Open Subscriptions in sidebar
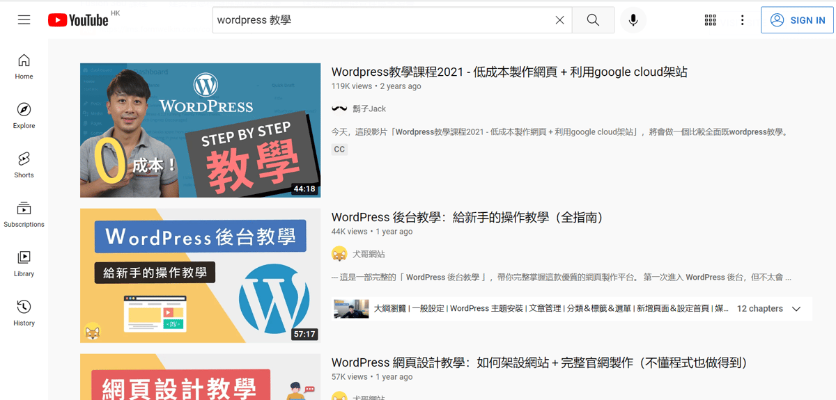 click(x=24, y=214)
